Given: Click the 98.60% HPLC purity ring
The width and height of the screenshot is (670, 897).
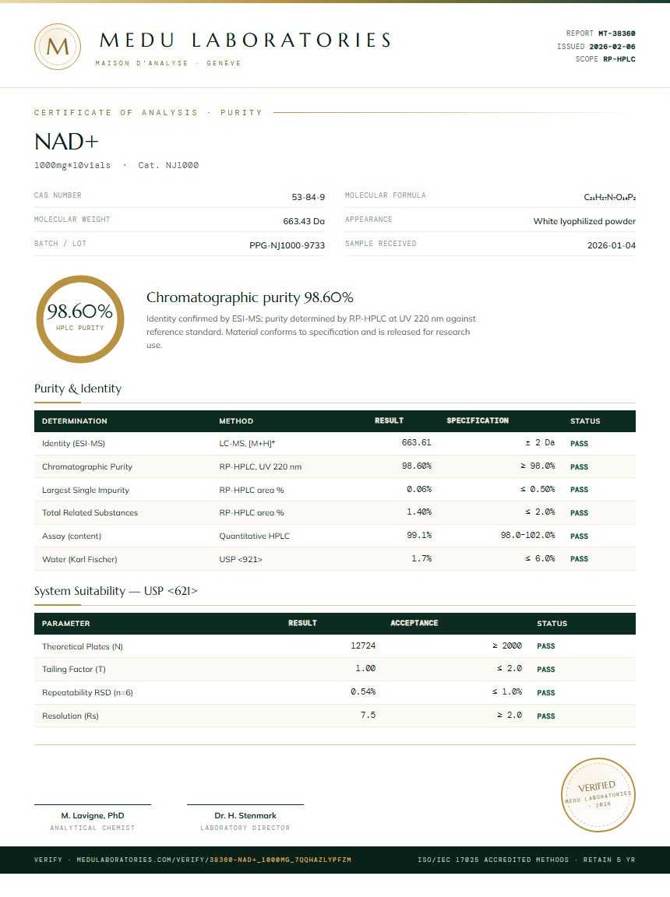Looking at the screenshot, I should tap(80, 319).
